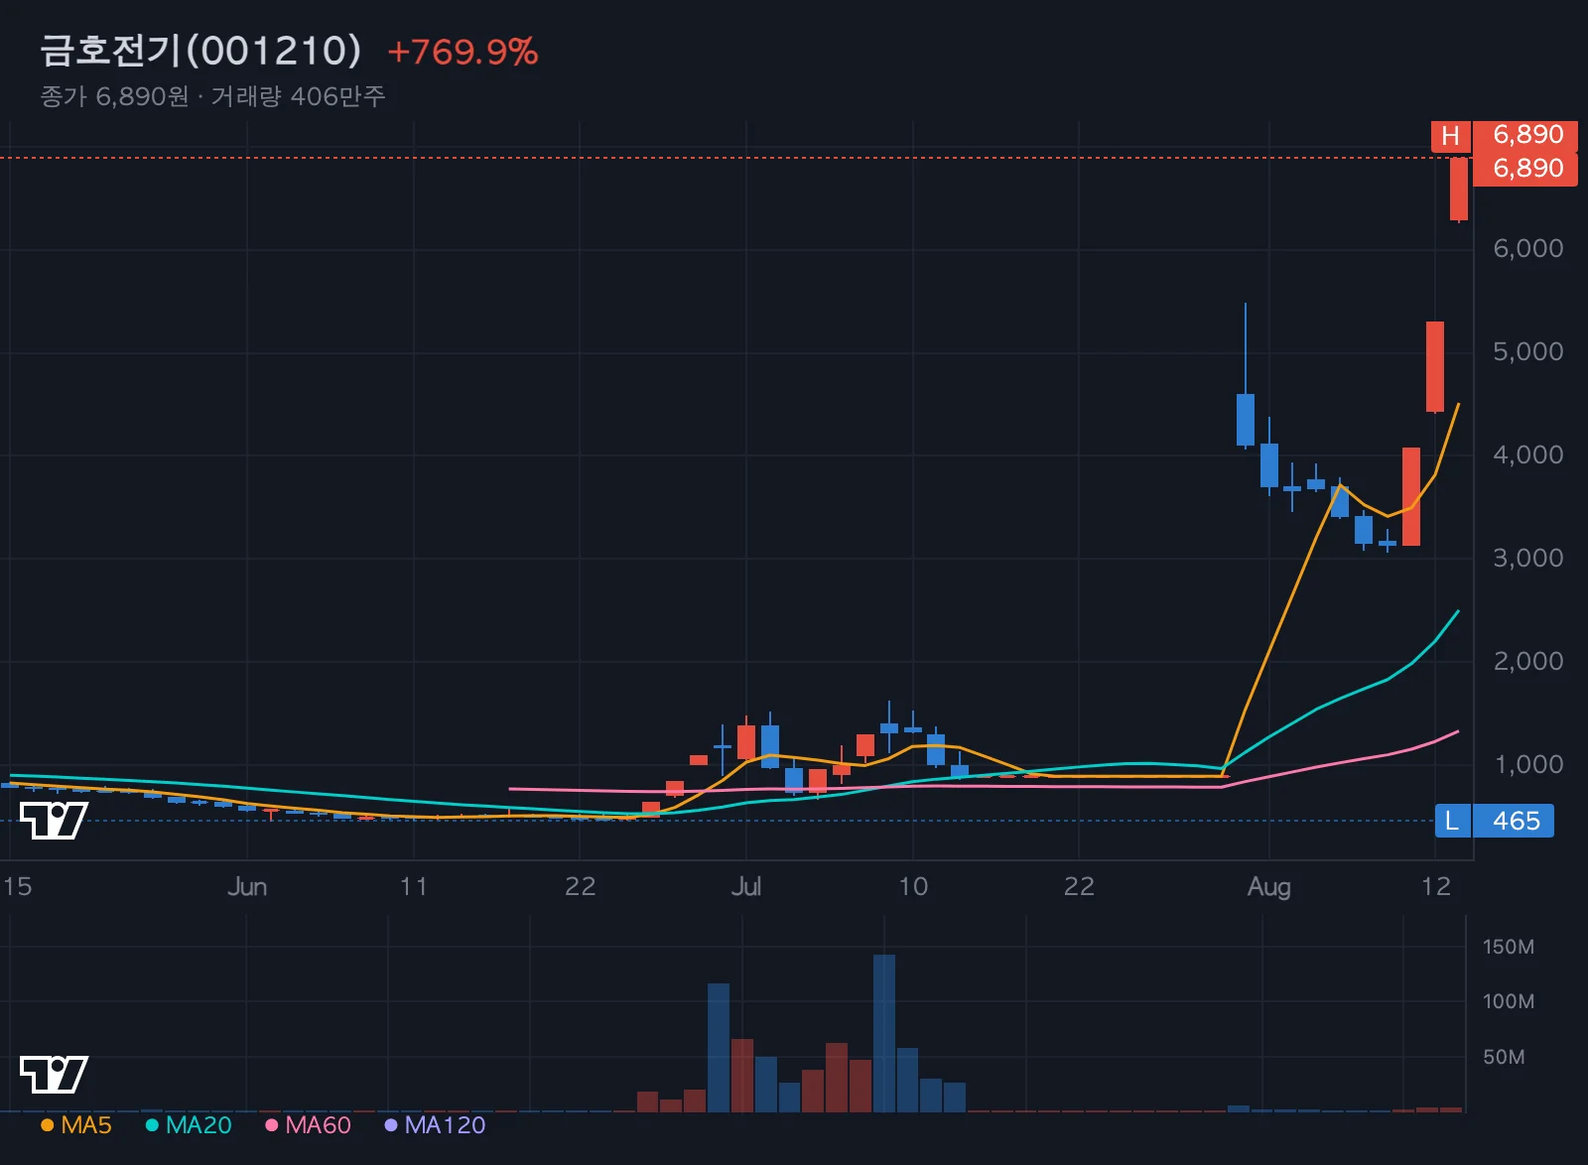This screenshot has height=1165, width=1588.
Task: Click the blue L low-price badge
Action: [1452, 821]
